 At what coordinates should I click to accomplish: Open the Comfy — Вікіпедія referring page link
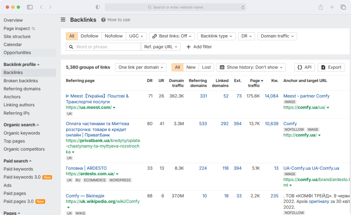click(85, 196)
